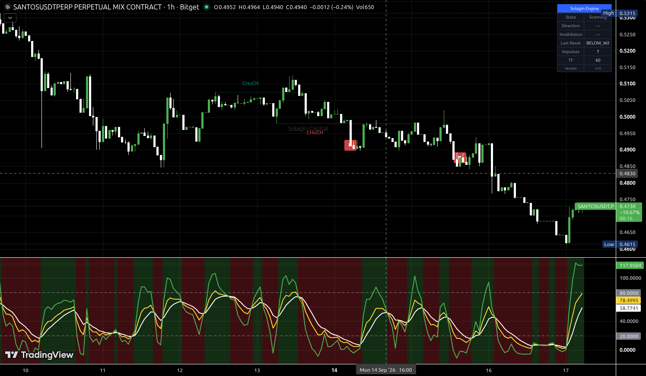This screenshot has height=376, width=646.
Task: Click the Mon 14 Sep '26 16:00 time label
Action: tap(386, 370)
